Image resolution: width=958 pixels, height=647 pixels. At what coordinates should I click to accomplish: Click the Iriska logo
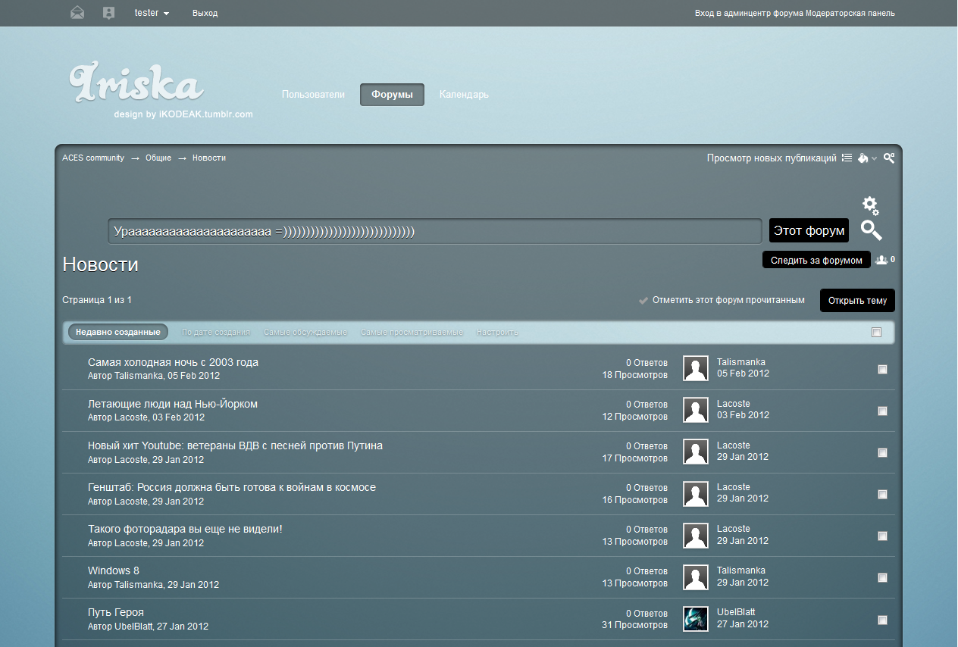[x=136, y=85]
